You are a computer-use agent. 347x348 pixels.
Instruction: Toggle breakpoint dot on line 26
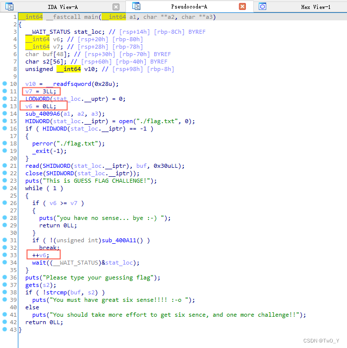pyautogui.click(x=4, y=203)
